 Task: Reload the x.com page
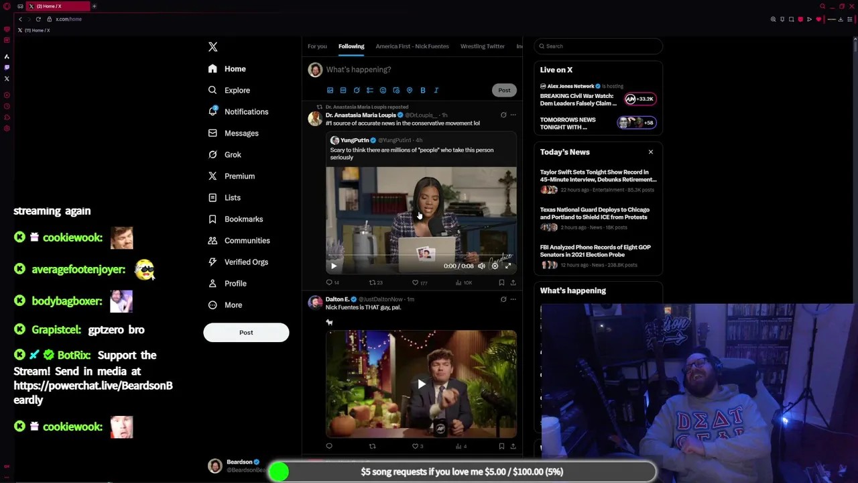(38, 19)
